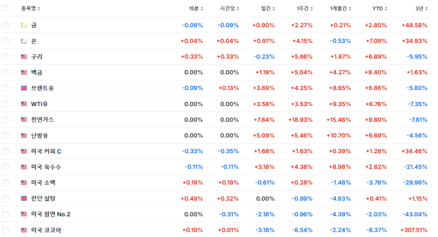Click the US flag beside 구리
Image resolution: width=438 pixels, height=237 pixels.
tap(24, 57)
